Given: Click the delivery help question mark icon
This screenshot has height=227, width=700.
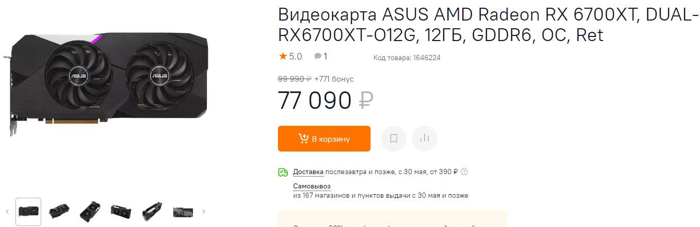Looking at the screenshot, I should point(464,172).
